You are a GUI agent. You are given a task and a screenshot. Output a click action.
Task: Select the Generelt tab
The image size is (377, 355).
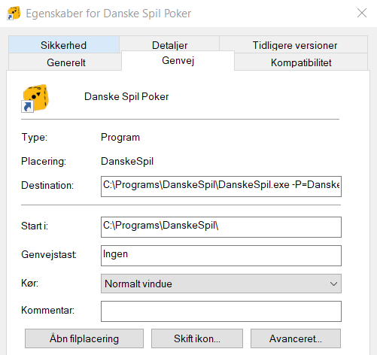coord(66,62)
